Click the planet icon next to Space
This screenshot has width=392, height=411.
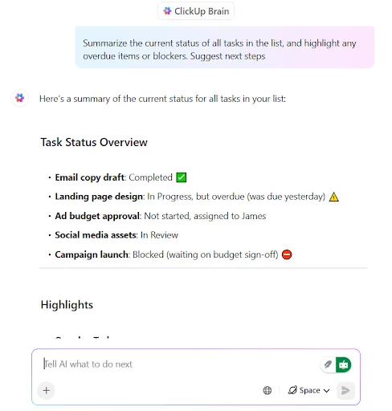pos(292,390)
